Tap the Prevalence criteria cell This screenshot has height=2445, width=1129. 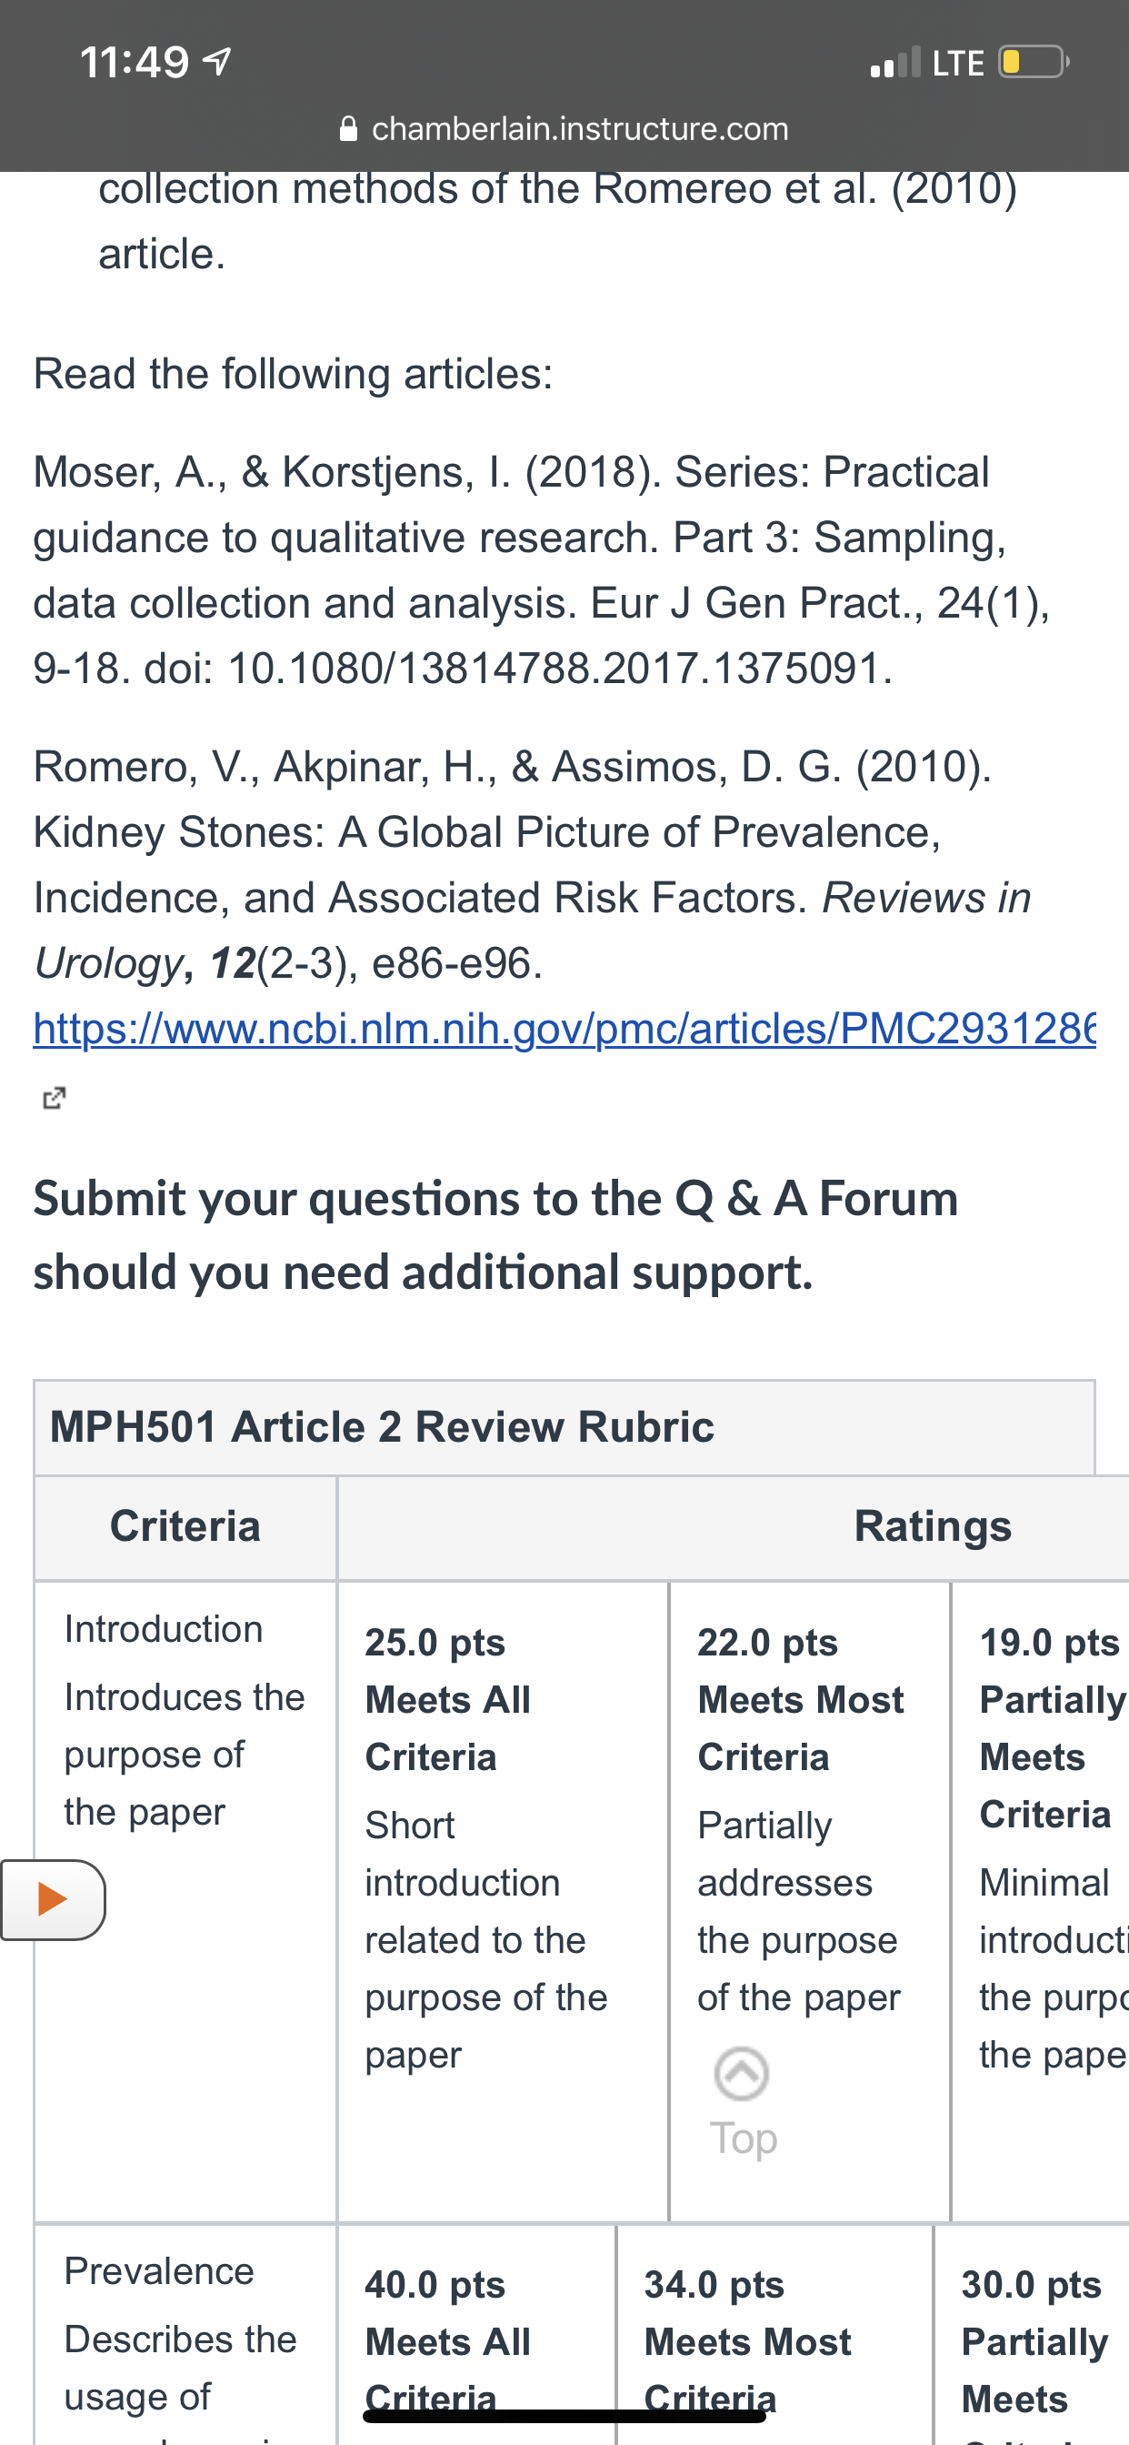point(185,2335)
